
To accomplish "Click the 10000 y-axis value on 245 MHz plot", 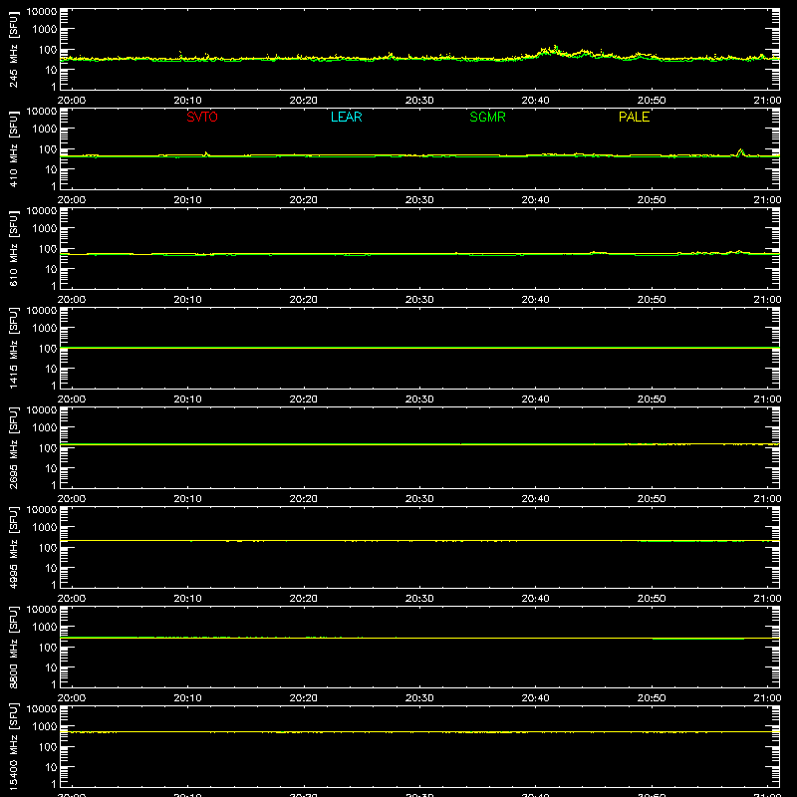I will (42, 12).
